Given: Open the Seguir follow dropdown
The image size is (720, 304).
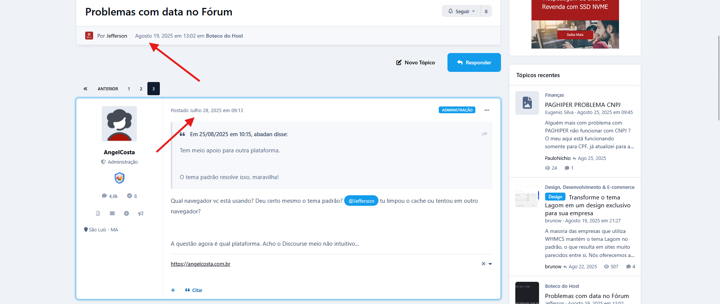Looking at the screenshot, I should 461,11.
